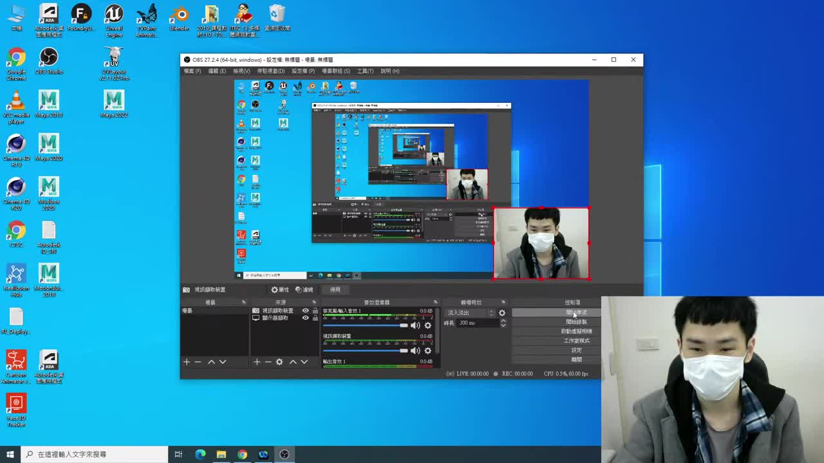Open the 工具 (T) menu

coord(366,71)
